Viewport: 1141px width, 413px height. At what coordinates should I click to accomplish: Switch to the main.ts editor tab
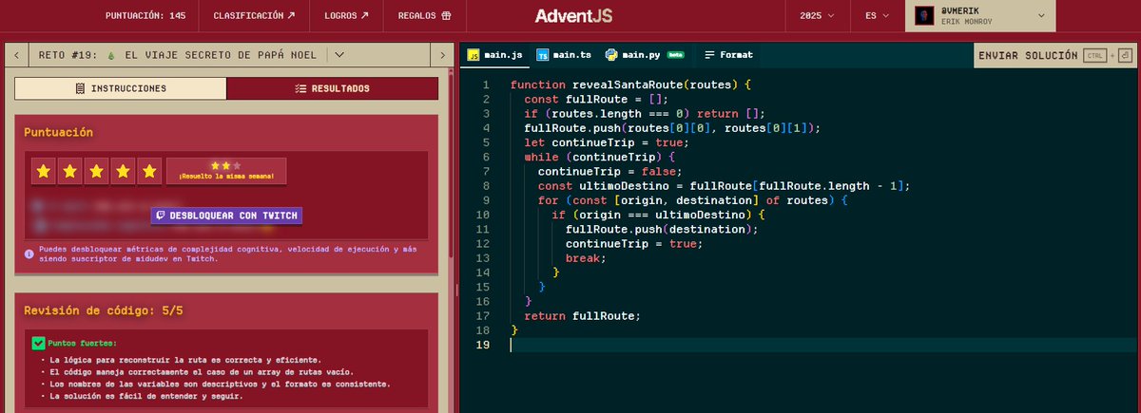564,55
